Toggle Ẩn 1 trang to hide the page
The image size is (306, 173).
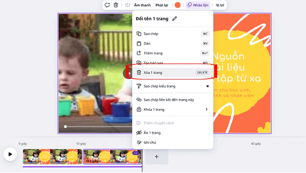tap(173, 133)
